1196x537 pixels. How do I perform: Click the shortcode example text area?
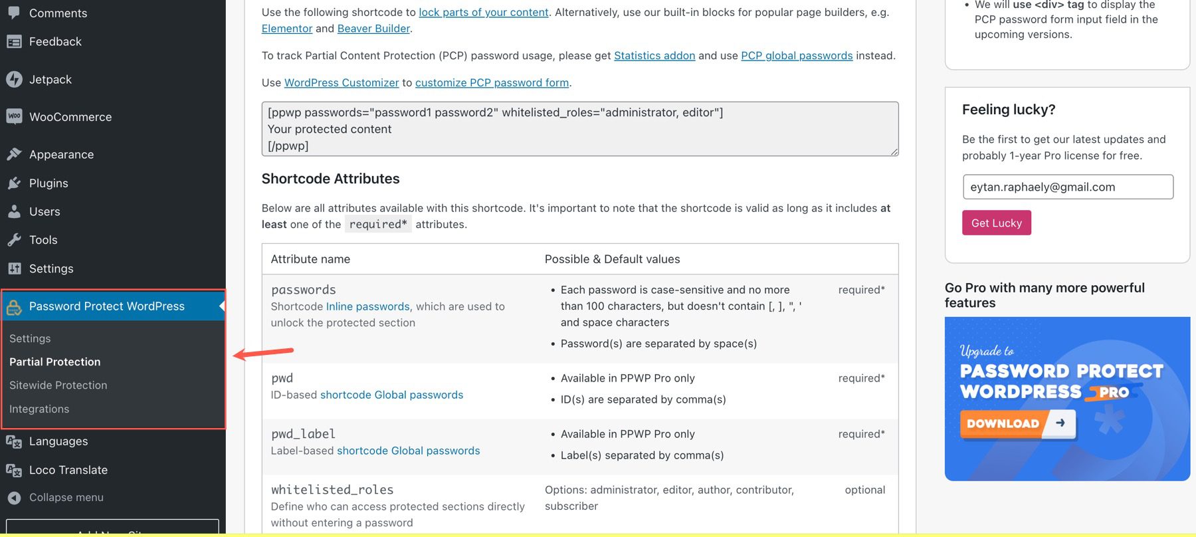pos(579,129)
